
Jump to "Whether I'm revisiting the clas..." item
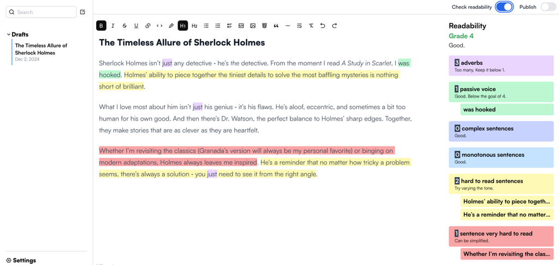[x=507, y=254]
